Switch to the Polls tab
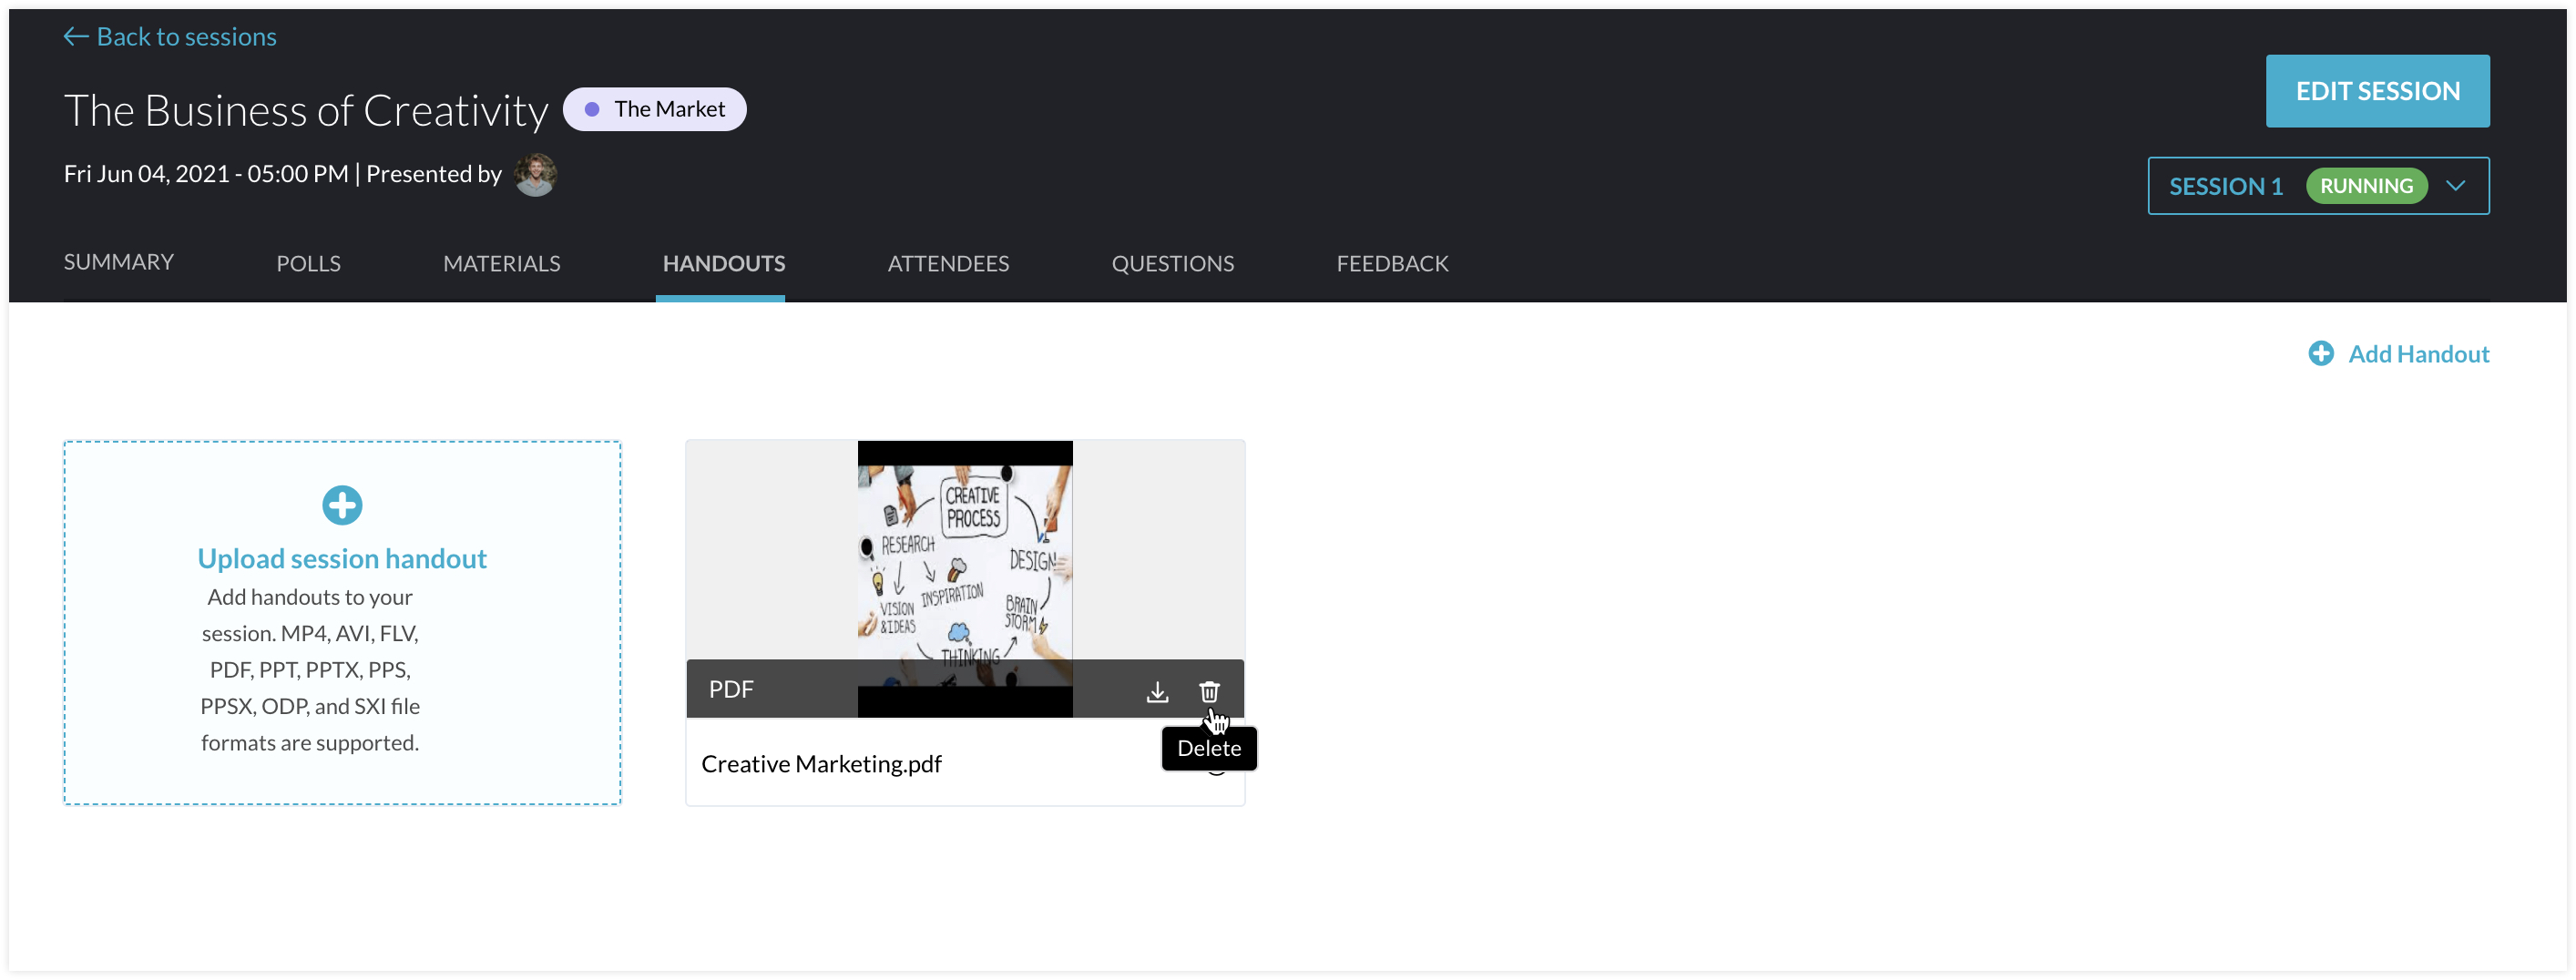Image resolution: width=2576 pixels, height=980 pixels. click(x=308, y=263)
